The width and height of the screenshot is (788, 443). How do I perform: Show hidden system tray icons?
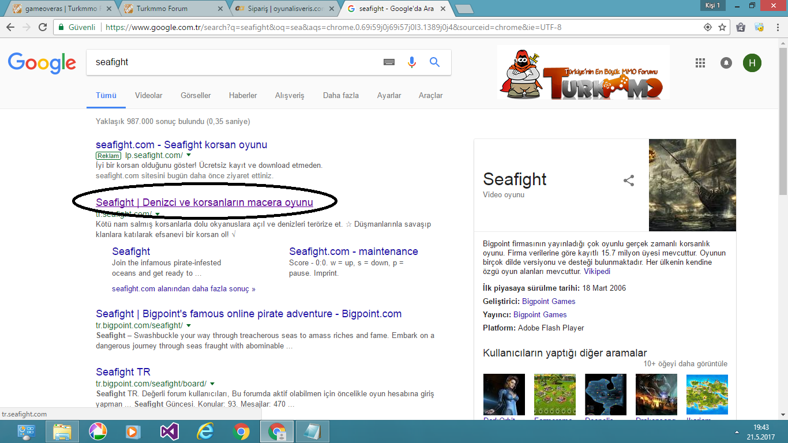[x=737, y=431]
